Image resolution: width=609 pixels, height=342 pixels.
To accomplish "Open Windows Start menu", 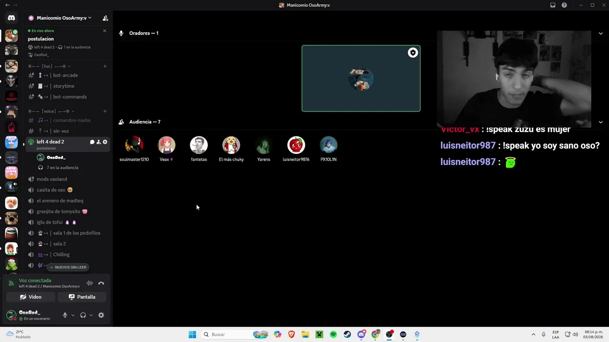I will [x=192, y=334].
